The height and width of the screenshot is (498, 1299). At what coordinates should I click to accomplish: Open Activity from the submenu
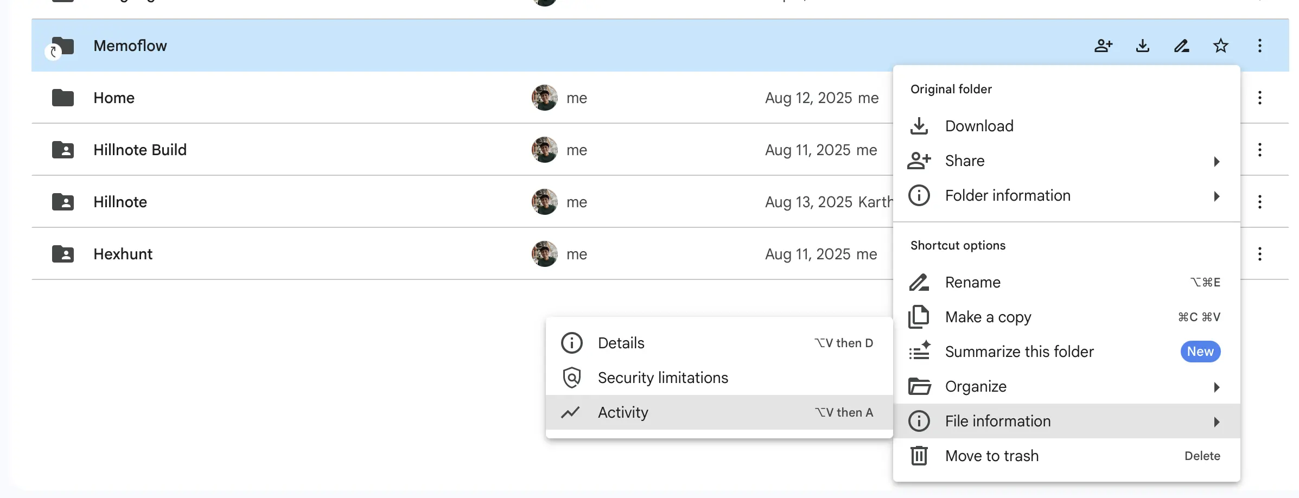click(623, 413)
